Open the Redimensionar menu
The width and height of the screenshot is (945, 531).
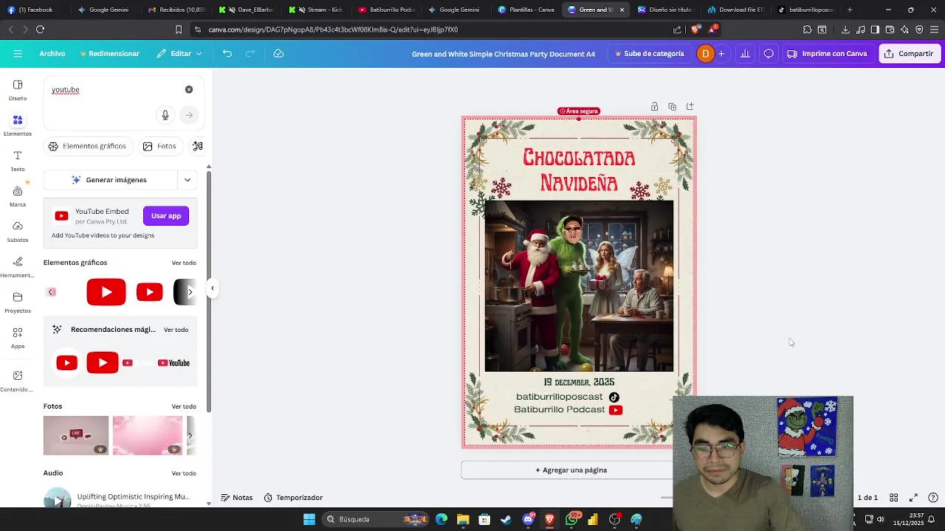coord(109,54)
